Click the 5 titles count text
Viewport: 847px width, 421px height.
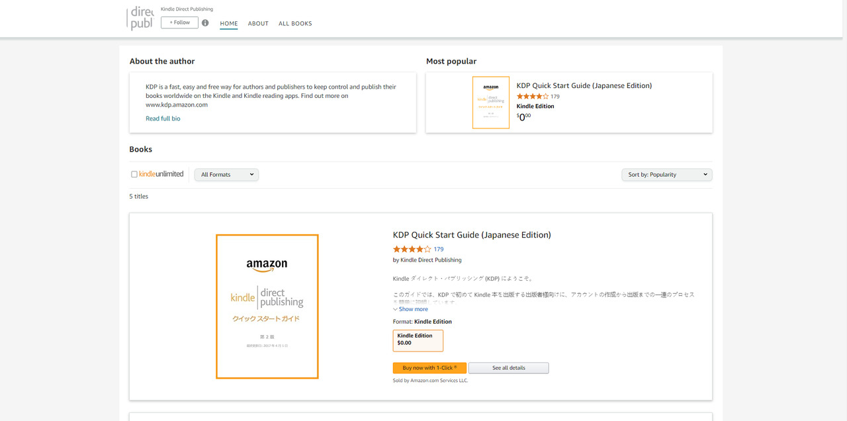pyautogui.click(x=139, y=197)
